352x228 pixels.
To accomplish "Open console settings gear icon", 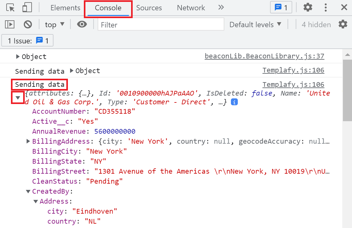I will point(343,24).
